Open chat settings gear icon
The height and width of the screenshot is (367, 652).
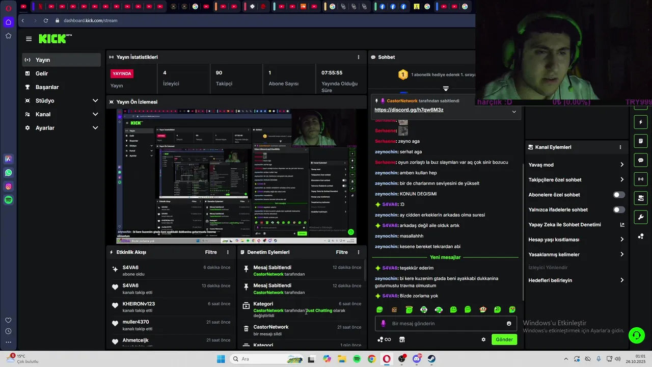[483, 339]
